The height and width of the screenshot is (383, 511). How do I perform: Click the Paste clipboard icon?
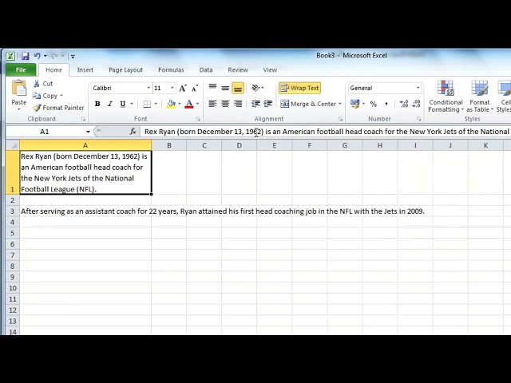(x=19, y=88)
